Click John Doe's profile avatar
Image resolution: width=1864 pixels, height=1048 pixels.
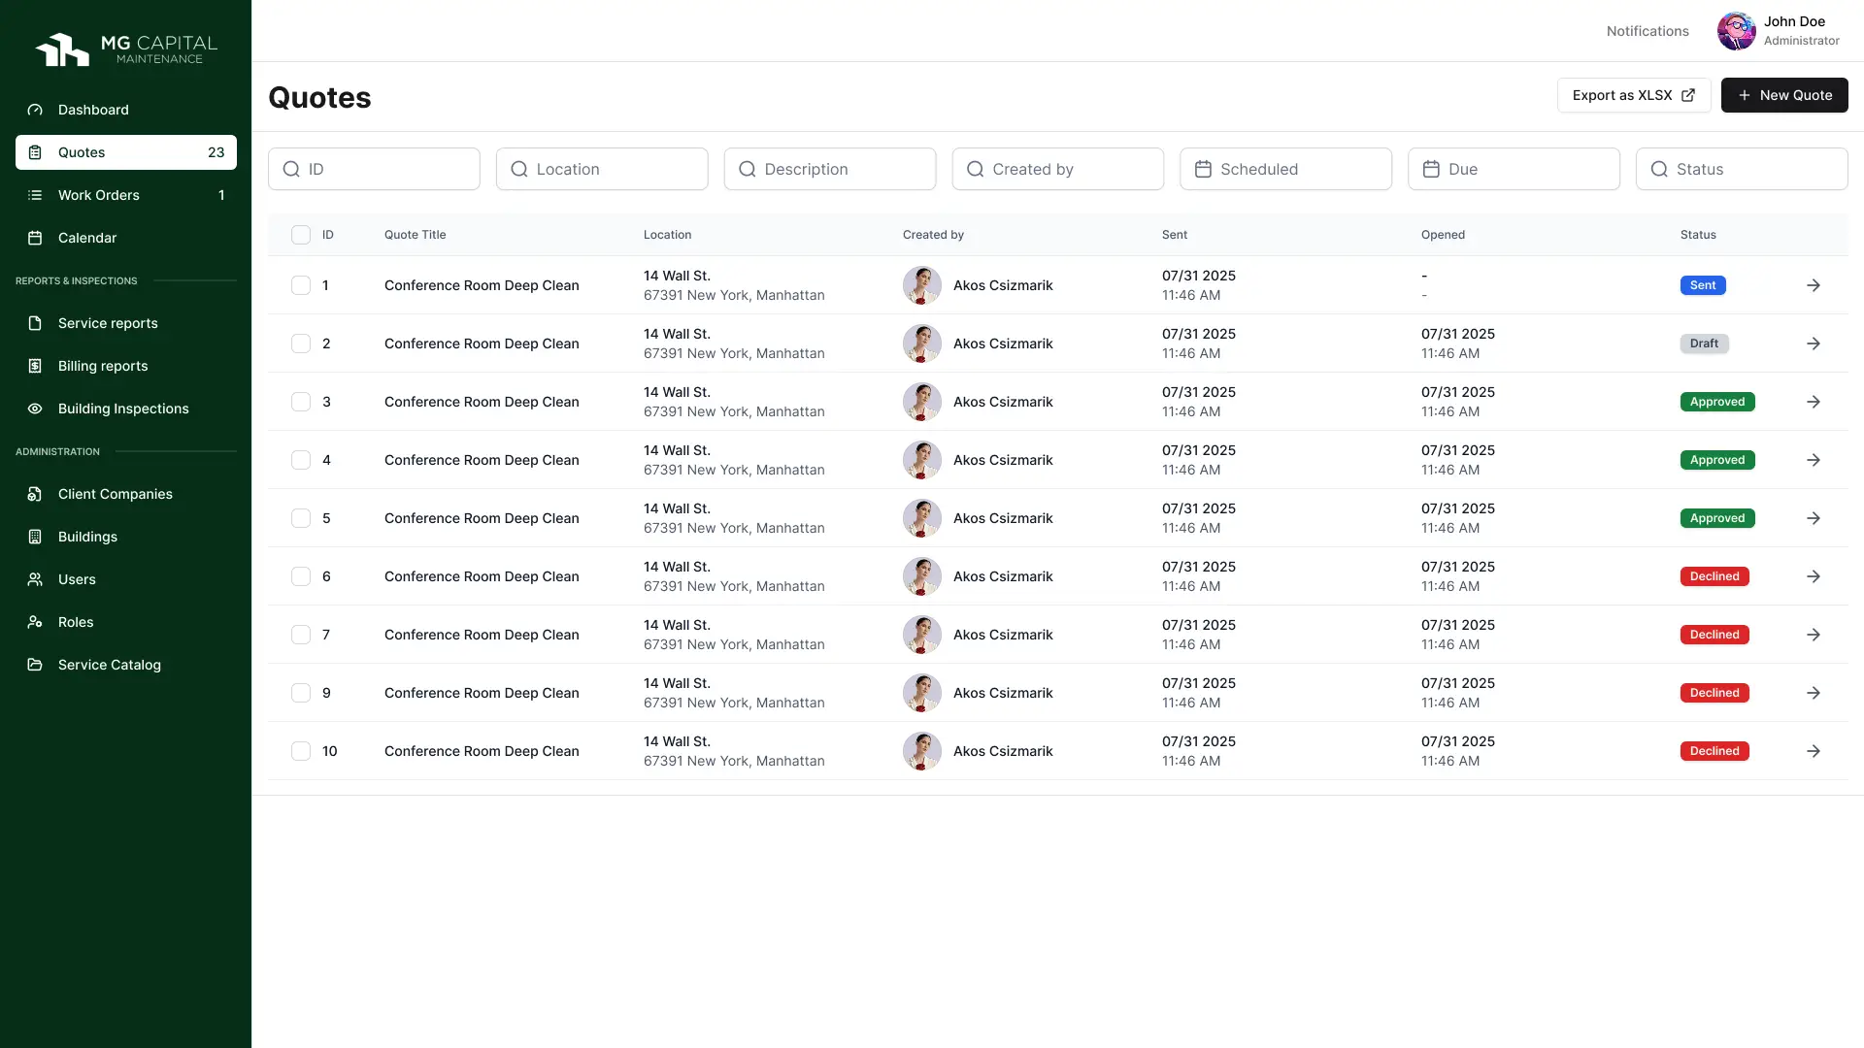(x=1736, y=31)
